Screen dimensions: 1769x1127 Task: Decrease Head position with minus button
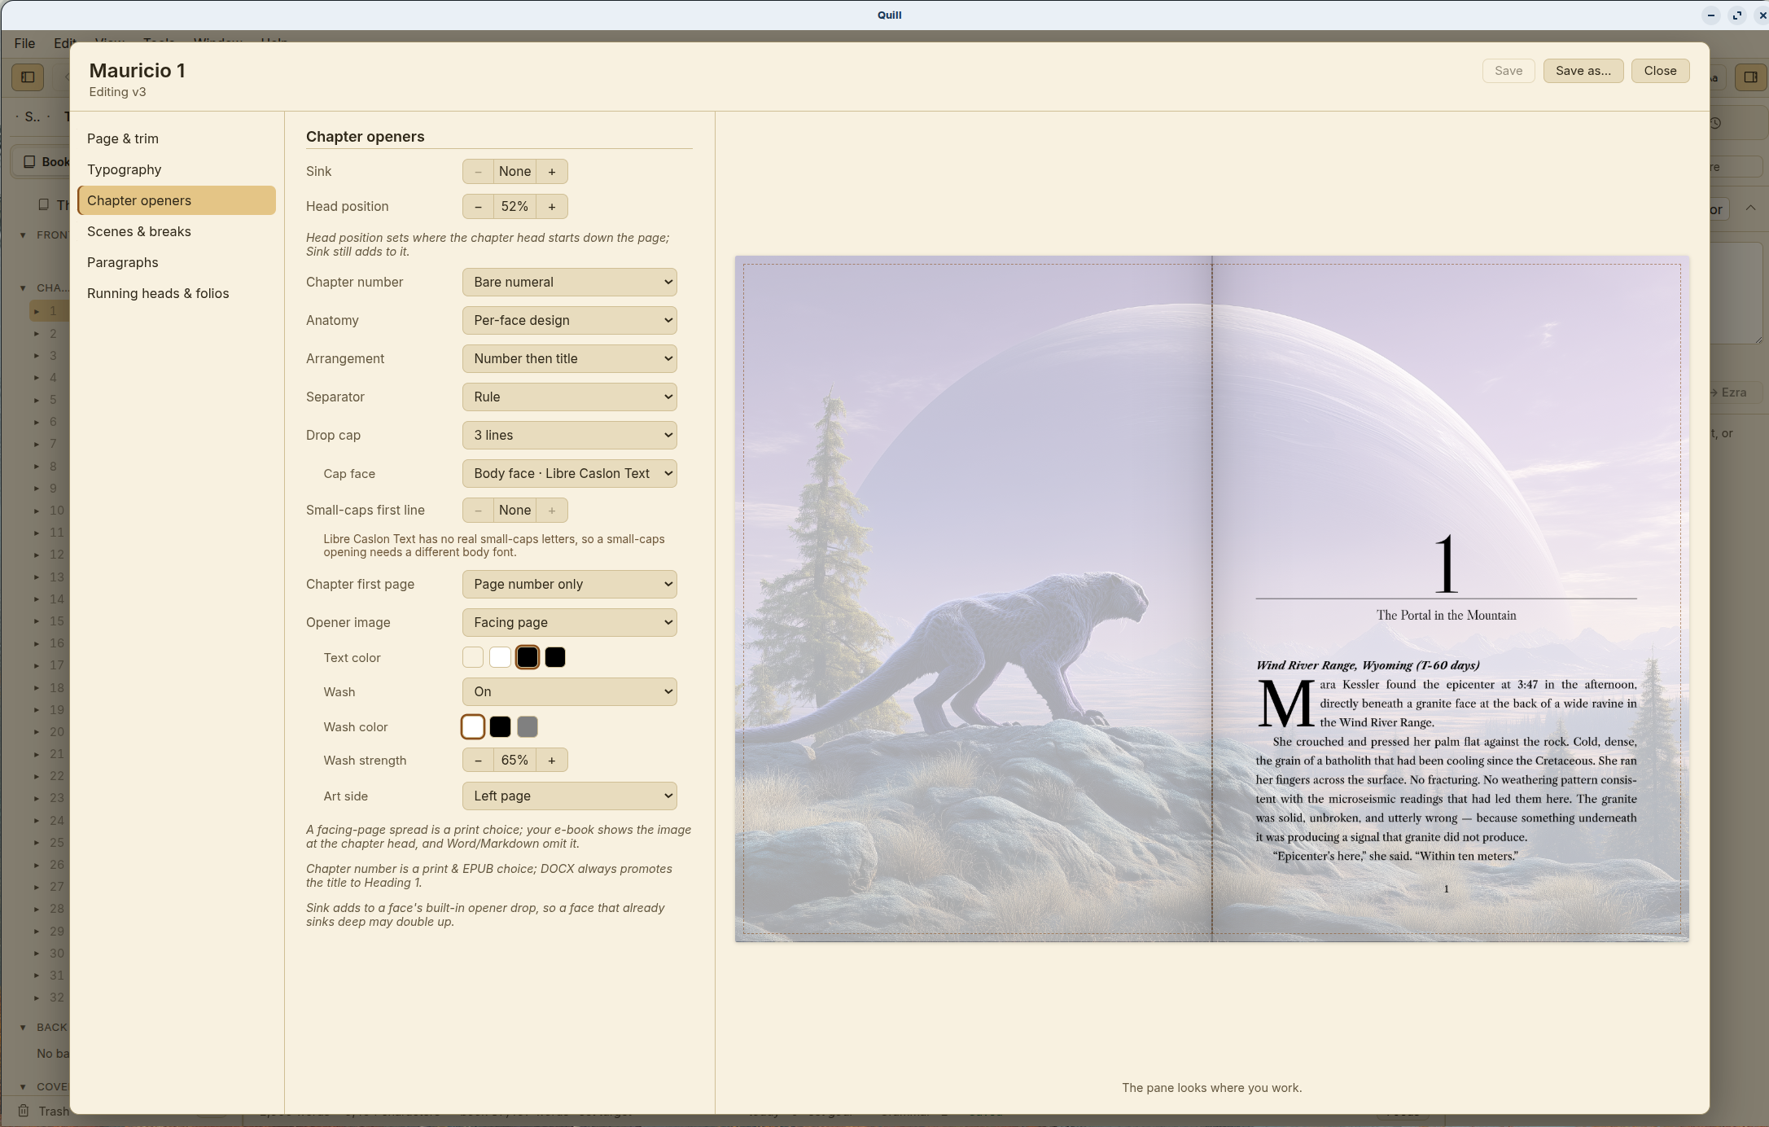(x=478, y=207)
